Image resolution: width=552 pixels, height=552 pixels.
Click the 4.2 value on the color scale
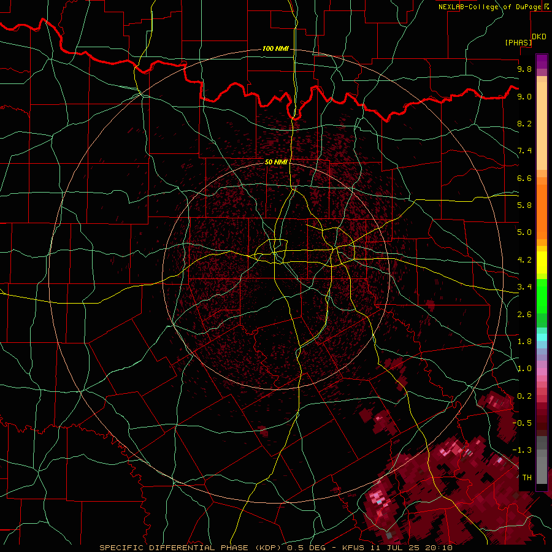(524, 260)
